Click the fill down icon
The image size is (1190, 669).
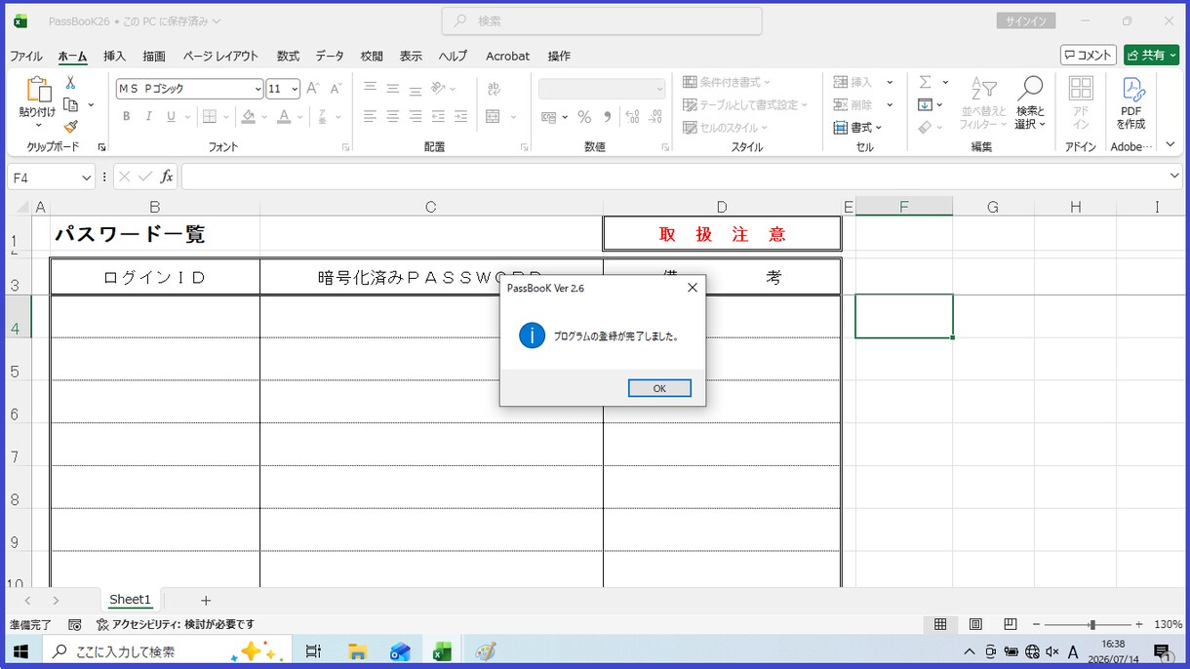tap(925, 104)
